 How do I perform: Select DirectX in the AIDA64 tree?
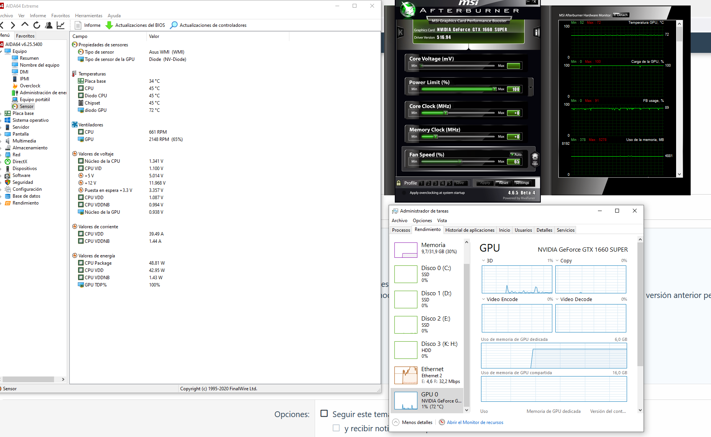tap(20, 162)
